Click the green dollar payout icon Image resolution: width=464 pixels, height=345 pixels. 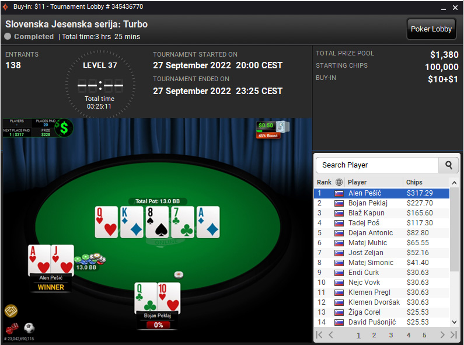pyautogui.click(x=64, y=128)
